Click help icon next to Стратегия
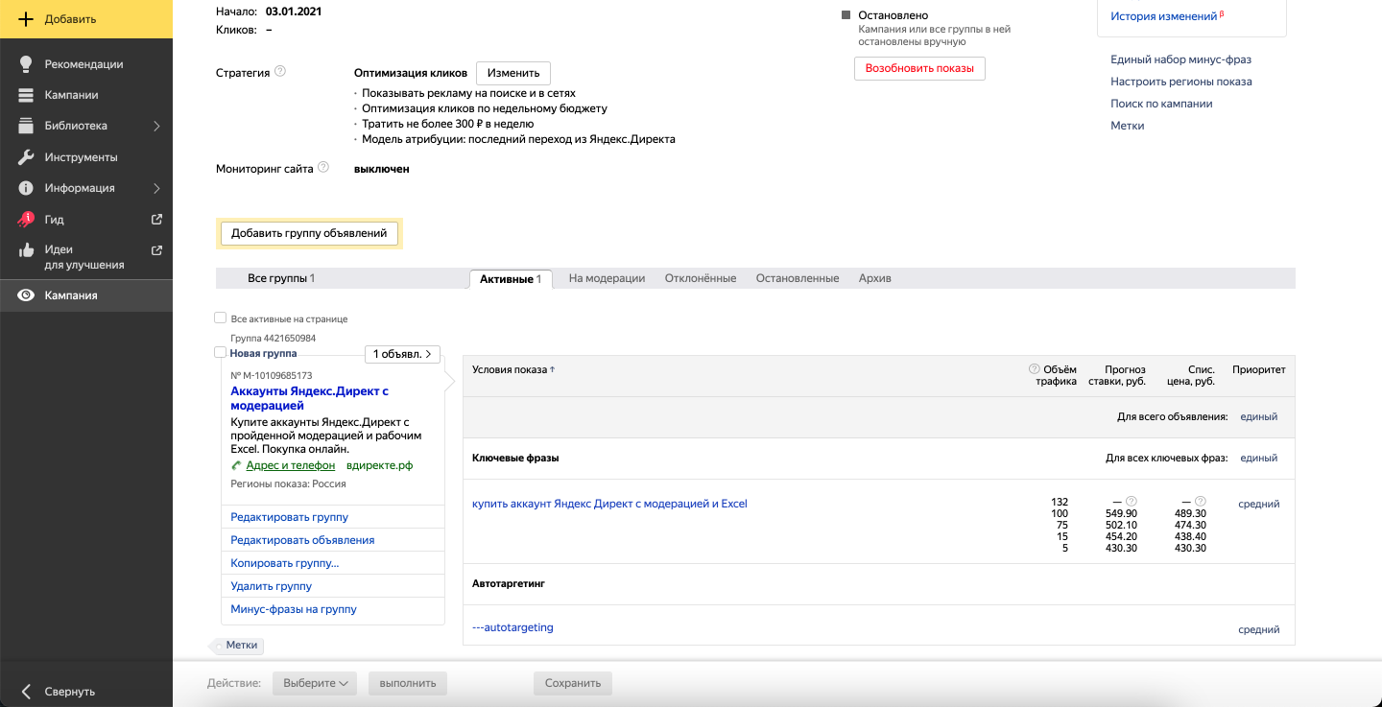The width and height of the screenshot is (1382, 707). pos(280,71)
